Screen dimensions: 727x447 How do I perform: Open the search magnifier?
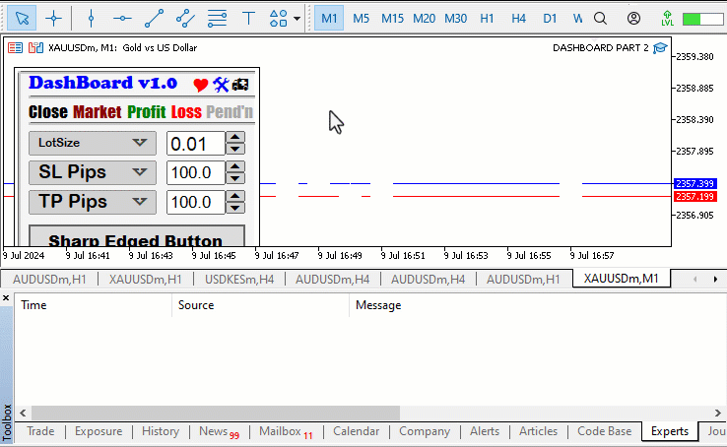click(600, 18)
